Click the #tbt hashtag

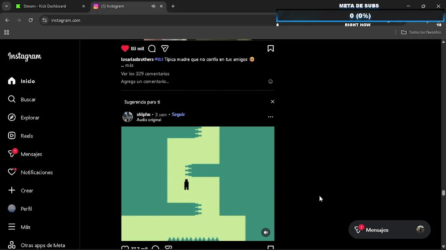159,59
